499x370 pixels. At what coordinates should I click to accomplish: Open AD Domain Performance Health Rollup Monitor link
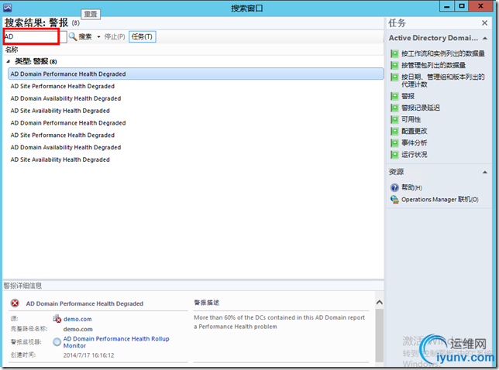(116, 342)
